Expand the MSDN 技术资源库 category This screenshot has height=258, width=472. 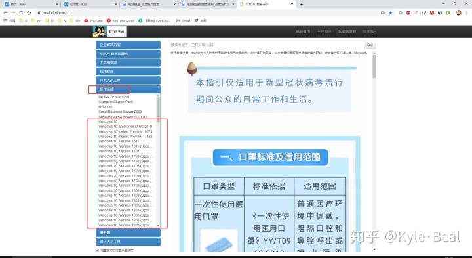pos(128,54)
